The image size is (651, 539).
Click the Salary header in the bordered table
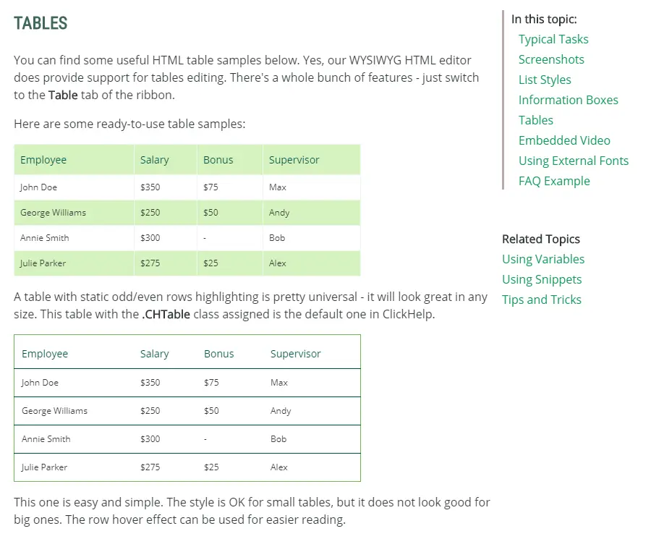click(154, 354)
